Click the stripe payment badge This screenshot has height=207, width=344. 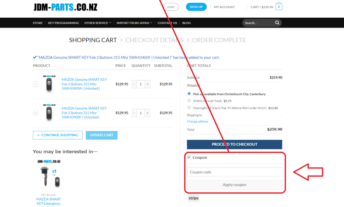click(x=193, y=198)
